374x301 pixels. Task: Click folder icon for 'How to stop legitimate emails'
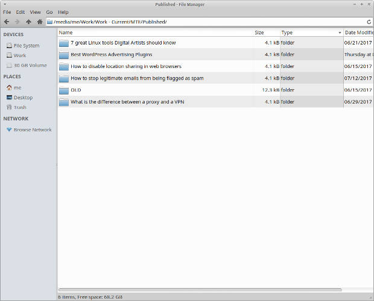pos(64,78)
